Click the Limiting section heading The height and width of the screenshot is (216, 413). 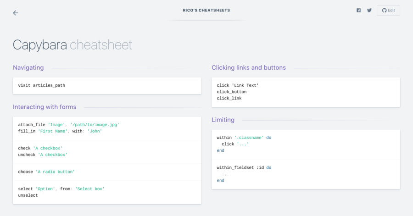click(223, 120)
